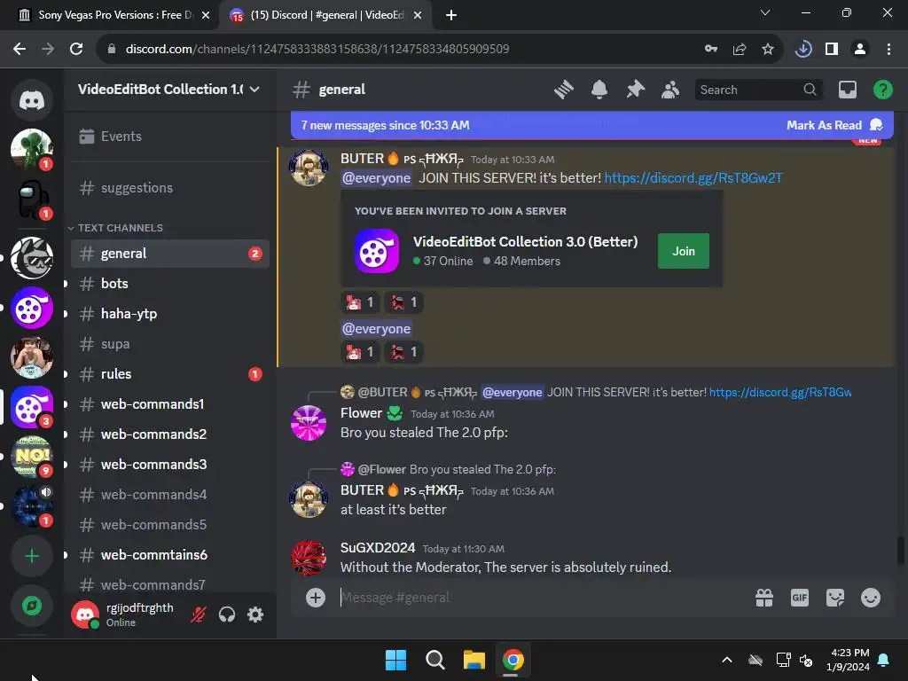Join VideoEditBot Collection 3.0 server
The height and width of the screenshot is (681, 908).
(x=684, y=251)
